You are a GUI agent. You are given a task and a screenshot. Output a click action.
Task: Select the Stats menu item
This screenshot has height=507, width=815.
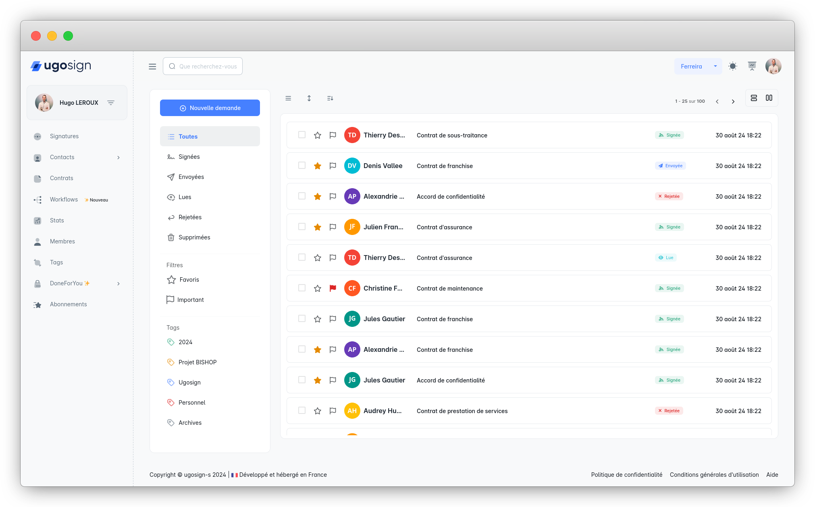57,220
